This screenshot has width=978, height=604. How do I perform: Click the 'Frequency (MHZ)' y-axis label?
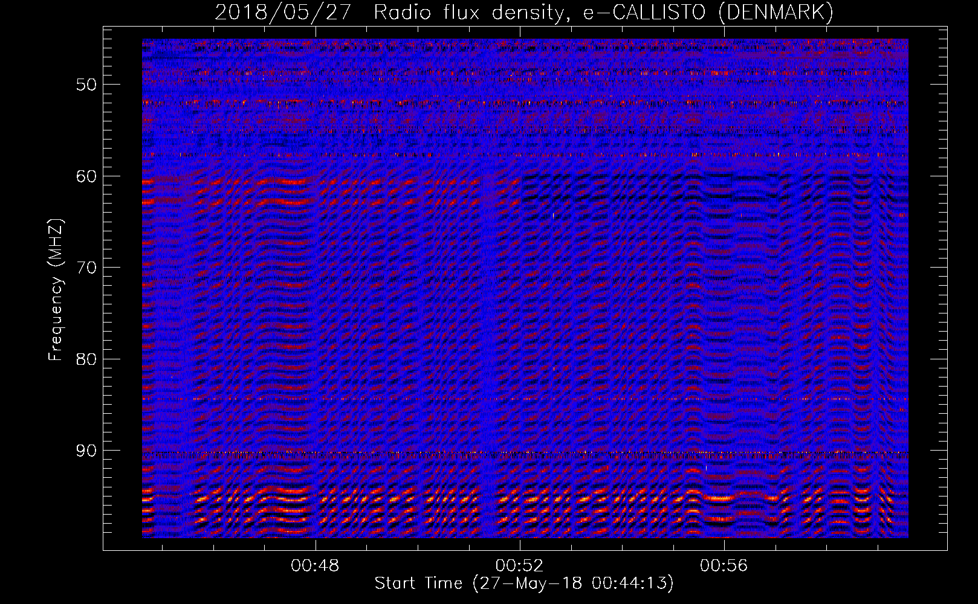56,291
